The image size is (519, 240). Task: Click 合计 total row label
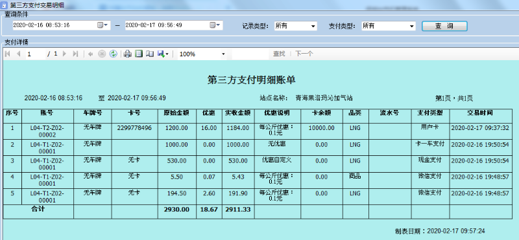[38, 209]
